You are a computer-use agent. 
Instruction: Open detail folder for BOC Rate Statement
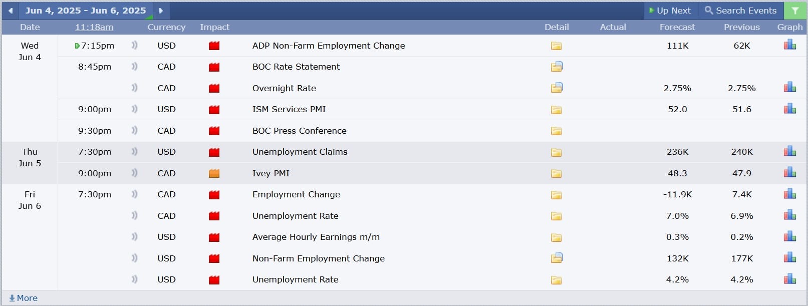[x=557, y=67]
